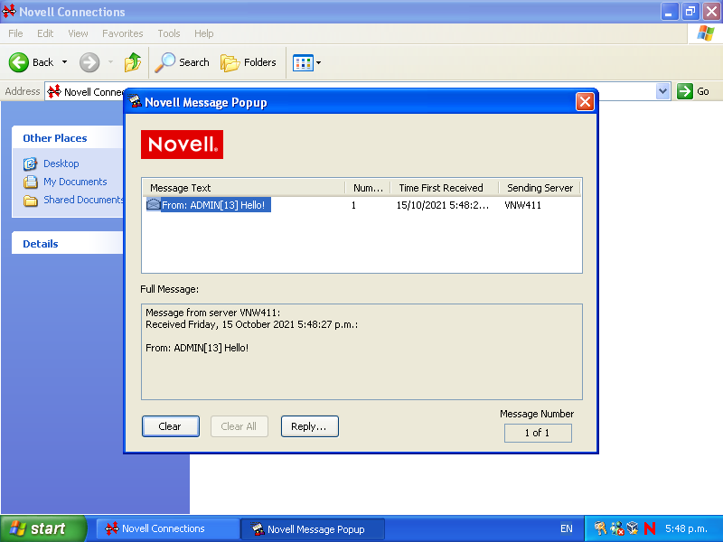Expand the Address bar dropdown
The height and width of the screenshot is (542, 723).
662,91
